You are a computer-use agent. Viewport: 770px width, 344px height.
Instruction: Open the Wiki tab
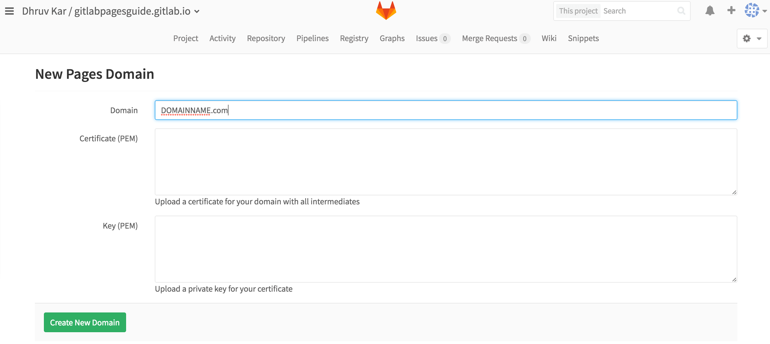coord(549,38)
